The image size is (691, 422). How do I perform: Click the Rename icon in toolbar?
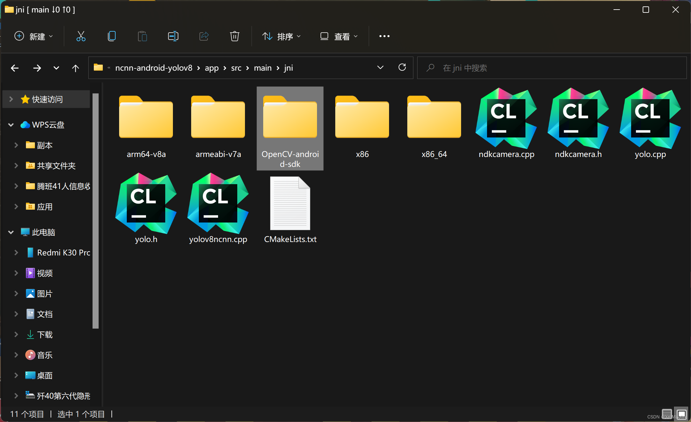[x=173, y=36]
